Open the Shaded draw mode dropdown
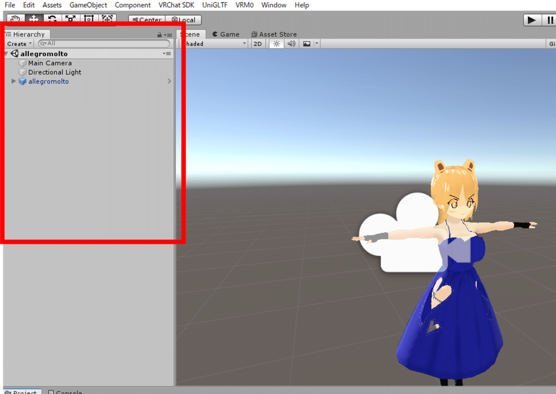This screenshot has width=556, height=394. point(213,44)
